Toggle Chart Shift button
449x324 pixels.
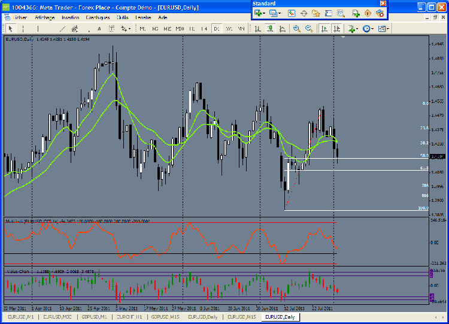click(336, 29)
